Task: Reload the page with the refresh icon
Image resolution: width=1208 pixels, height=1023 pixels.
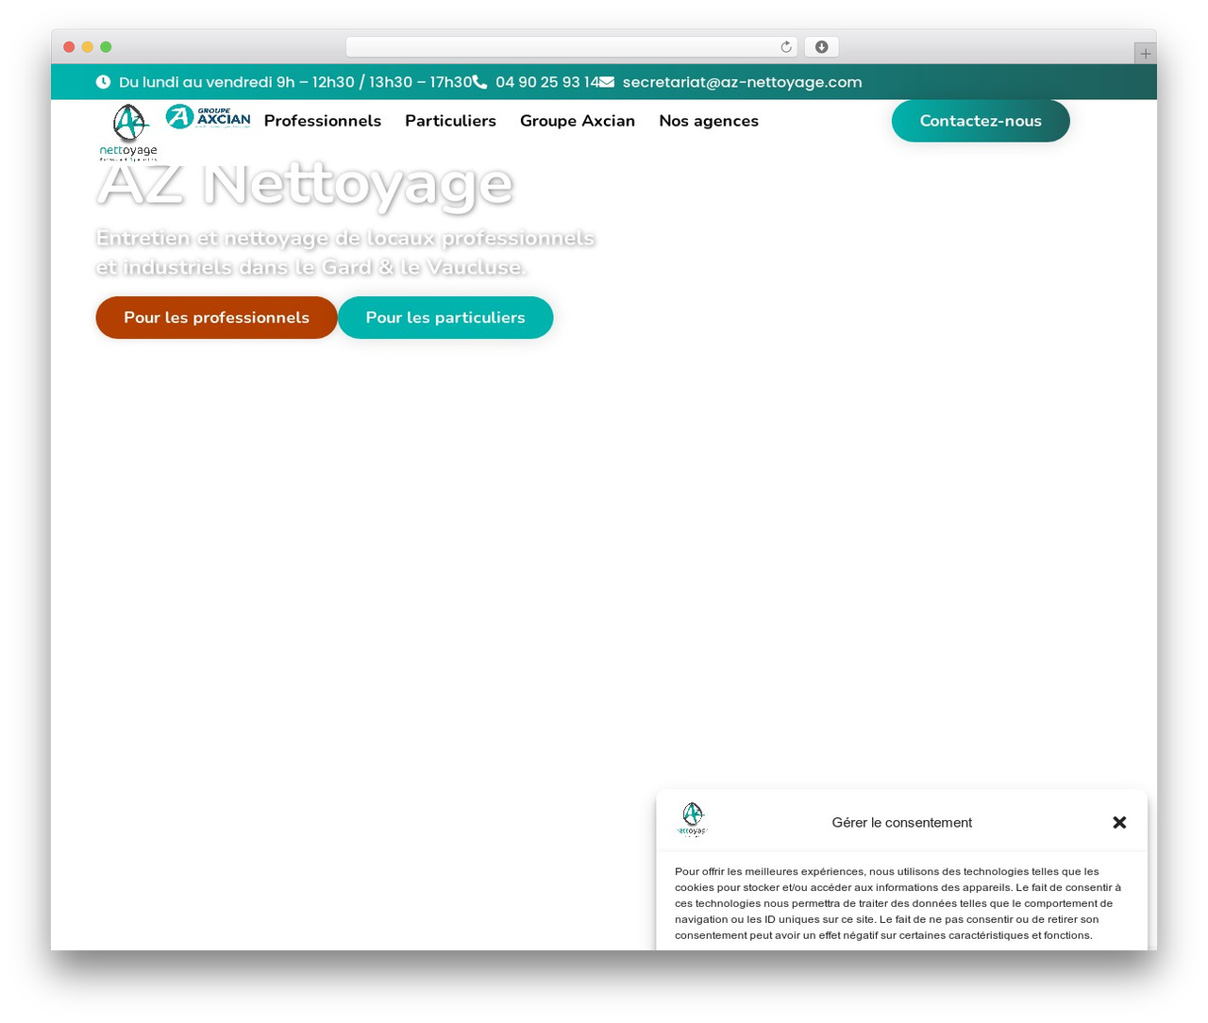Action: (785, 47)
